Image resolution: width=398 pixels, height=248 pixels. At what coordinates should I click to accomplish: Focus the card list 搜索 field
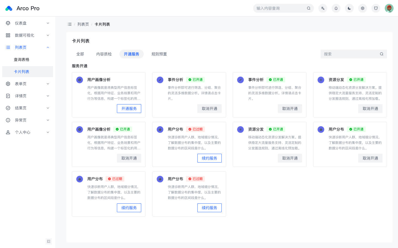(354, 54)
